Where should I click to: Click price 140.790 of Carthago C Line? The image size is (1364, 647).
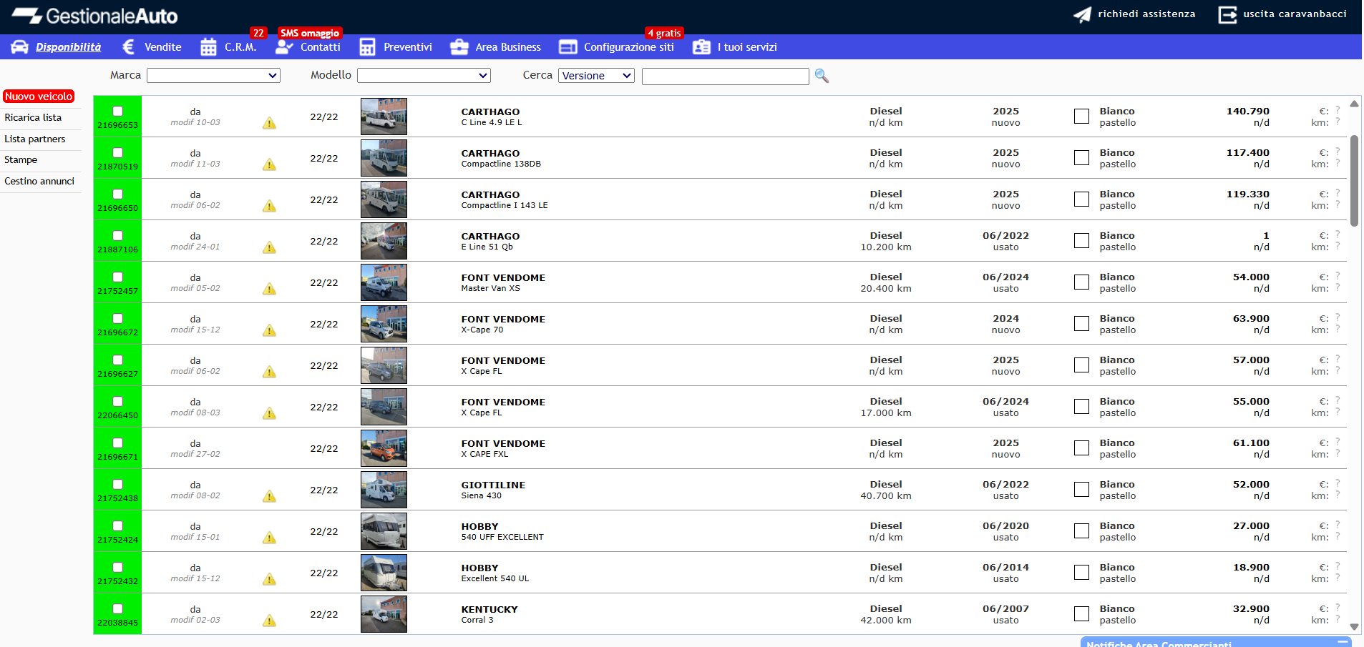1248,111
